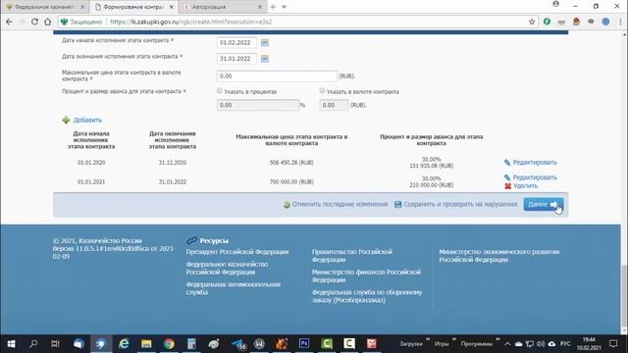Click the volume icon in system tray
The width and height of the screenshot is (628, 353).
541,344
